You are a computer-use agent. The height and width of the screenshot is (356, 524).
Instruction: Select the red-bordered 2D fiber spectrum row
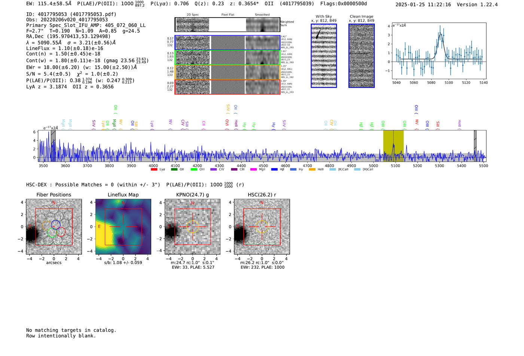228,87
